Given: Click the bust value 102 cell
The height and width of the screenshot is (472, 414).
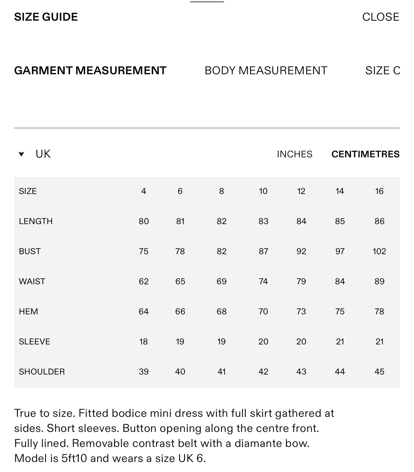Looking at the screenshot, I should [379, 251].
